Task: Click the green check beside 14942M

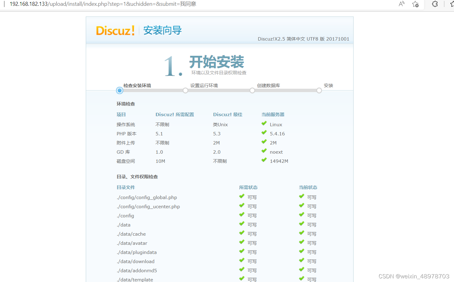Action: click(x=264, y=160)
